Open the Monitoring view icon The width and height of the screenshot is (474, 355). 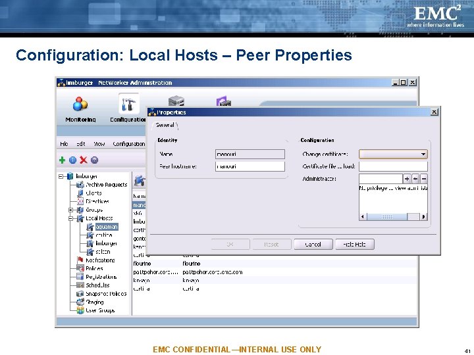point(80,104)
